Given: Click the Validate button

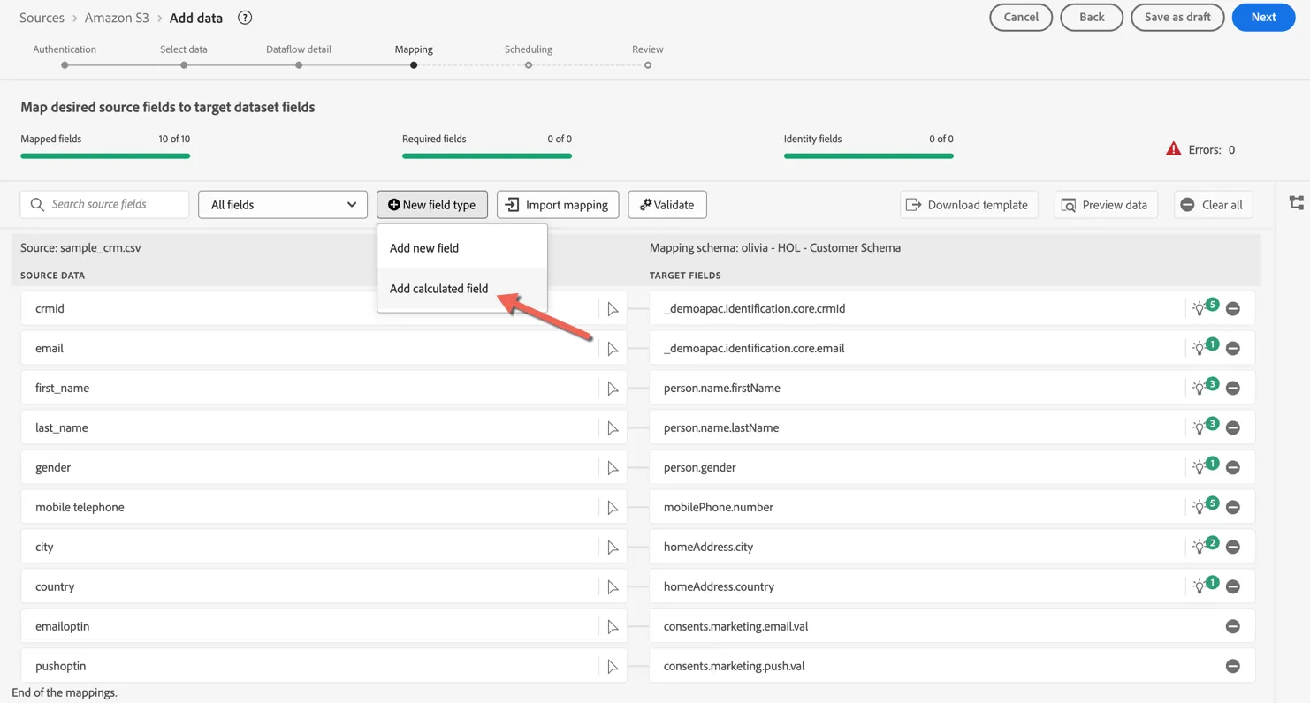Looking at the screenshot, I should (667, 205).
